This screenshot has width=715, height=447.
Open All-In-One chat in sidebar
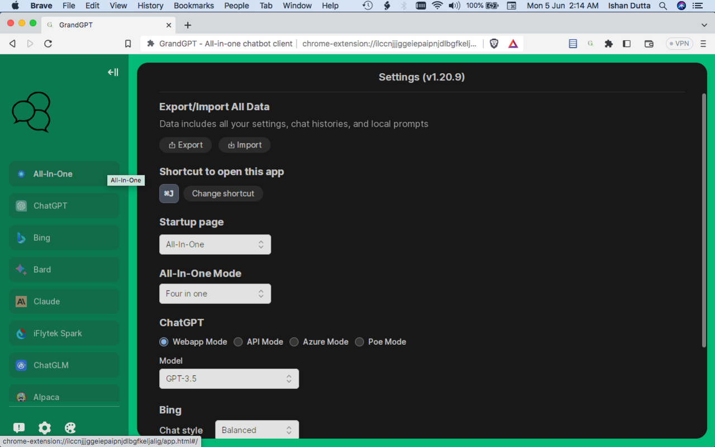click(64, 174)
